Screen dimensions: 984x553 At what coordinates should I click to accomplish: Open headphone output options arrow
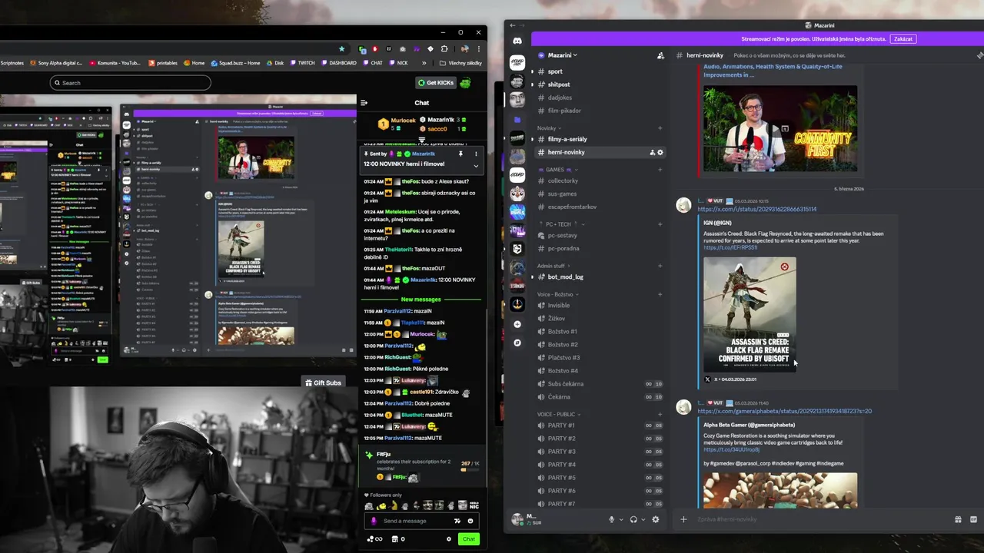643,519
